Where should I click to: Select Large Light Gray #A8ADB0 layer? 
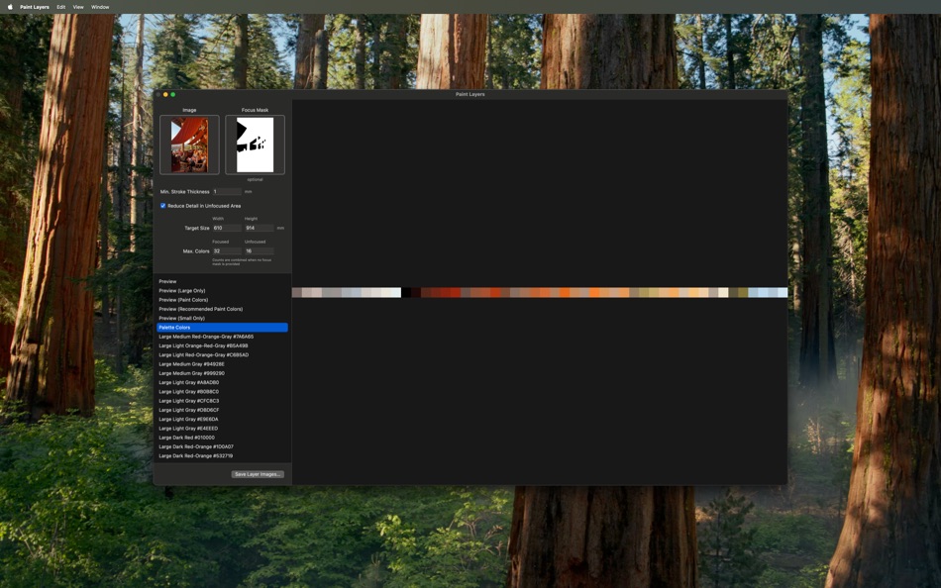(222, 382)
